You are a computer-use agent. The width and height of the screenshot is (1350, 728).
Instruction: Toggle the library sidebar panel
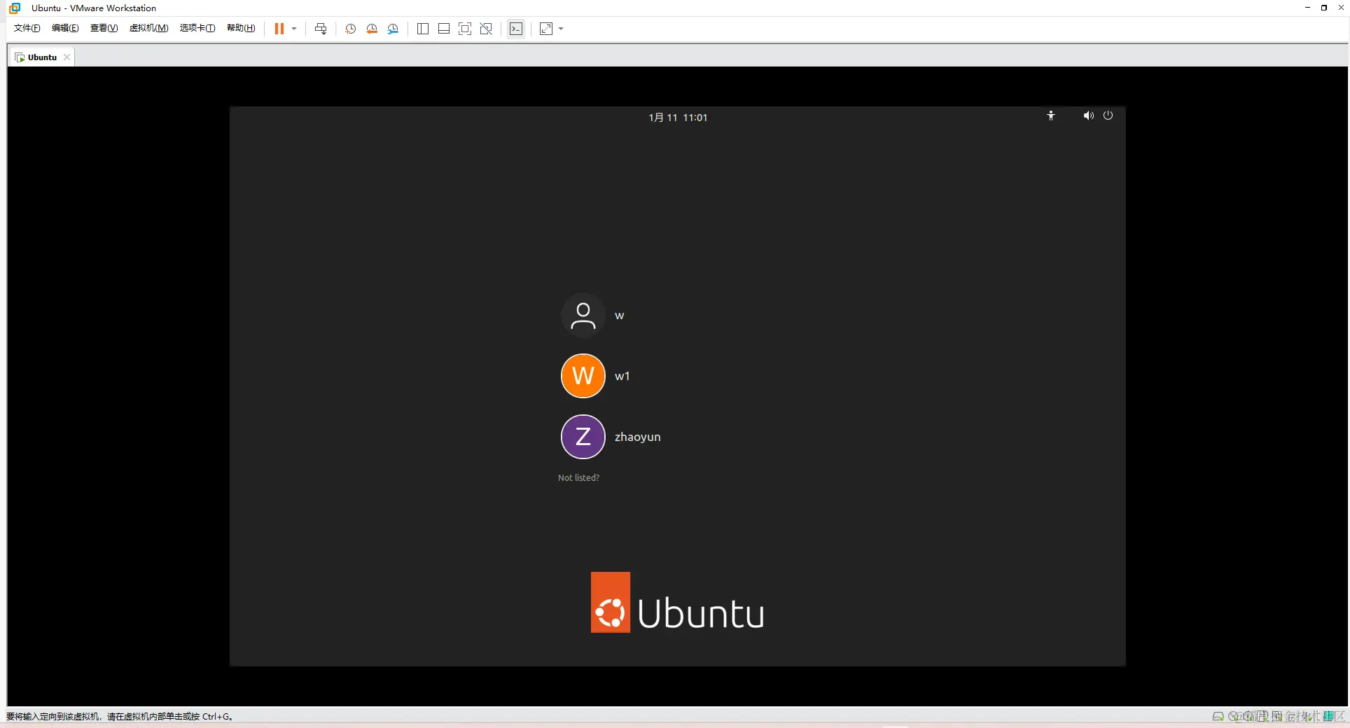pyautogui.click(x=423, y=29)
